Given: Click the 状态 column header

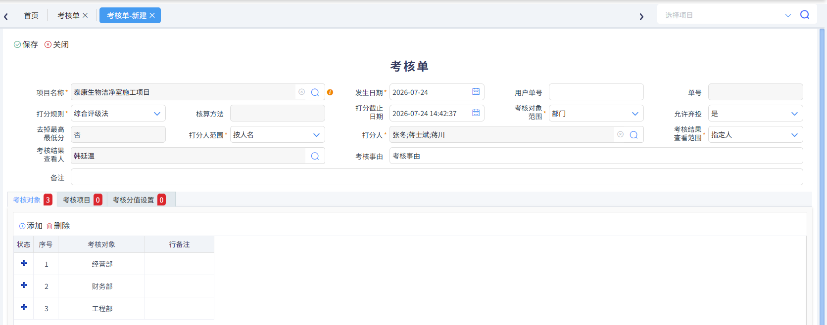Looking at the screenshot, I should [x=23, y=244].
